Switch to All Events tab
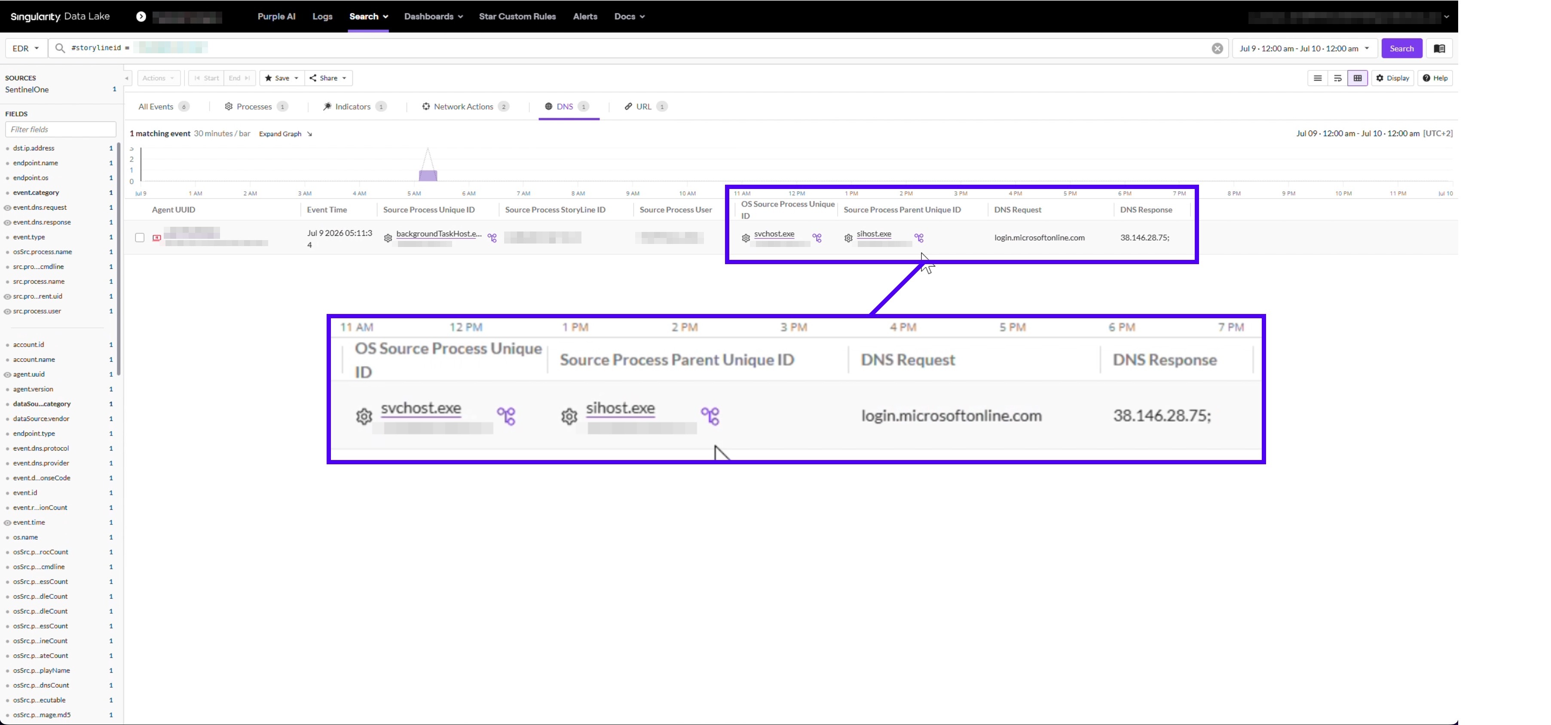The width and height of the screenshot is (1551, 725). tap(164, 107)
